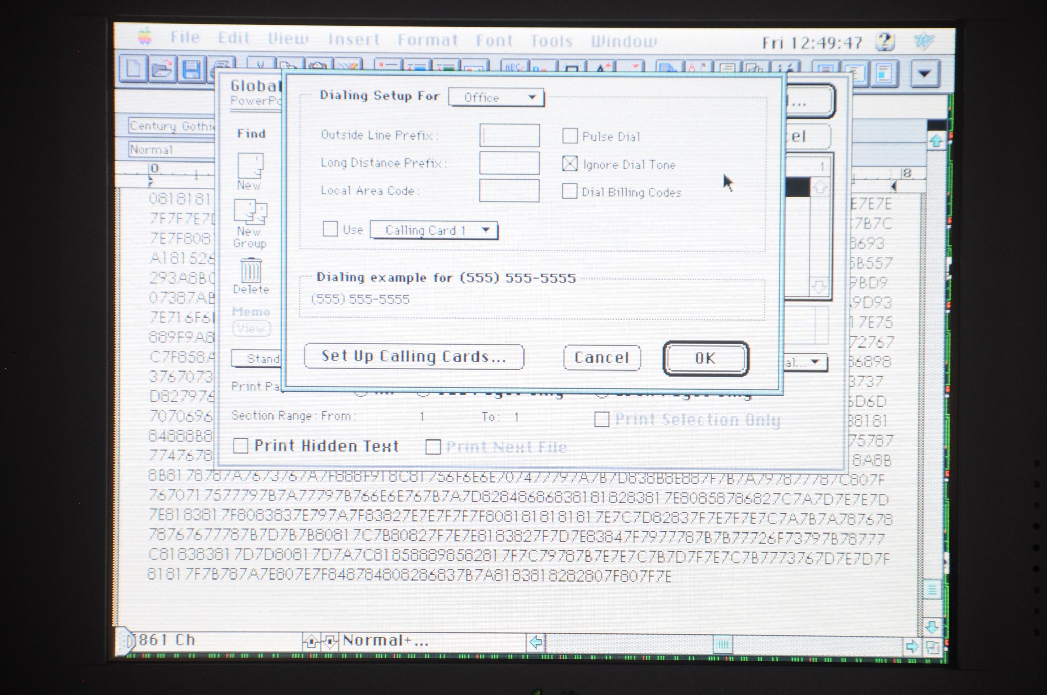The height and width of the screenshot is (695, 1047).
Task: Uncheck Ignore Dial Tone
Action: click(x=570, y=164)
